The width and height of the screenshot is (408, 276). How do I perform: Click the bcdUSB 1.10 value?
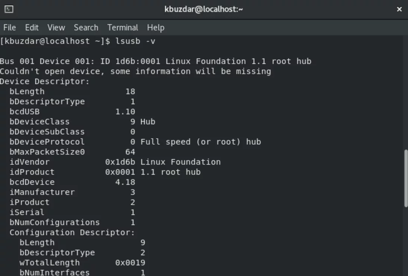tap(125, 112)
